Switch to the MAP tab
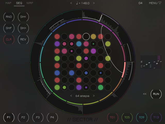The height and width of the screenshot is (124, 165). point(9,3)
